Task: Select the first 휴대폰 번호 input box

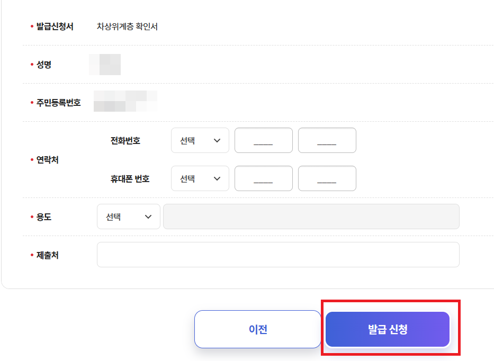Action: tap(263, 178)
